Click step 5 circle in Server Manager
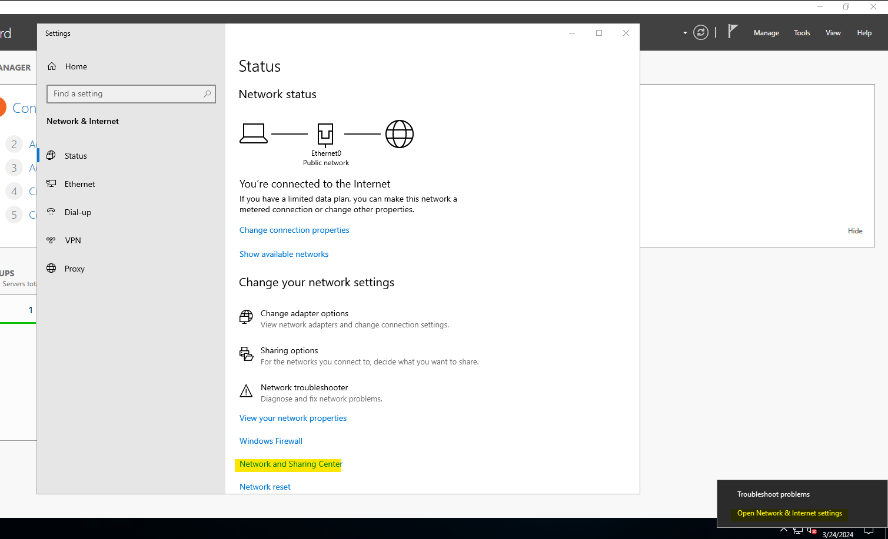888x539 pixels. click(14, 215)
